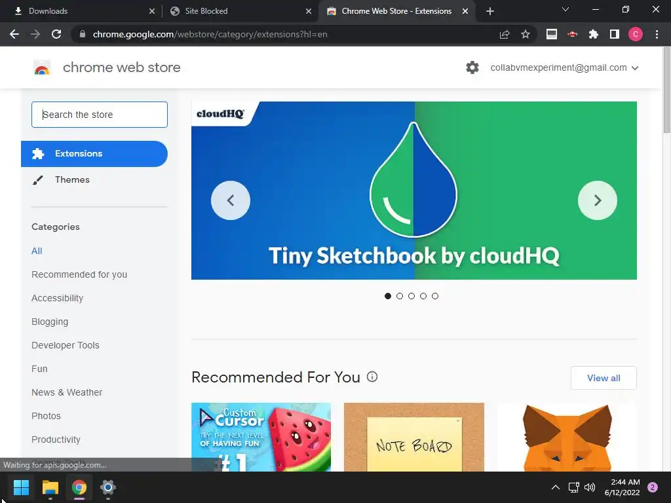Open the notification badge showing 2

point(653,487)
